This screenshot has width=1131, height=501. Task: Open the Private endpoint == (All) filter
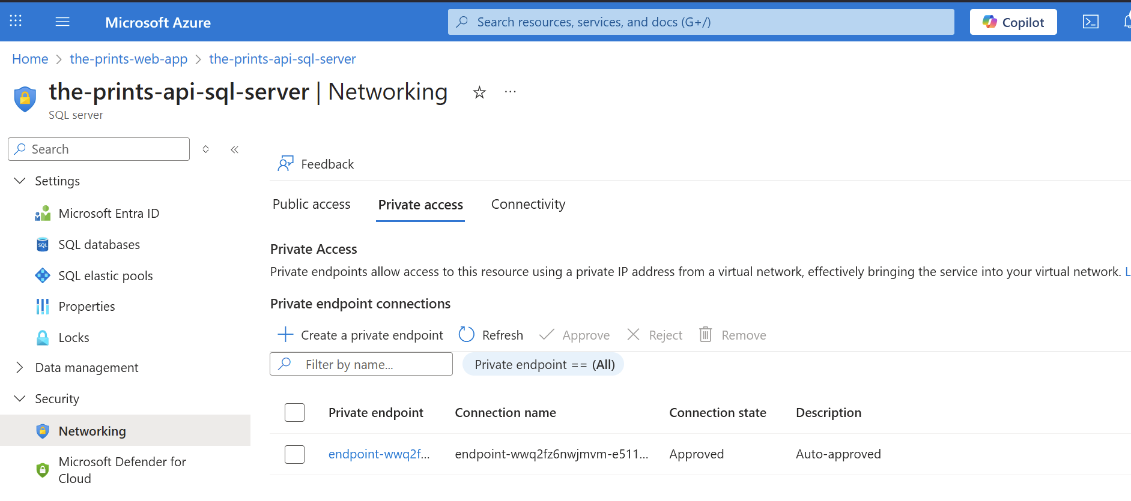543,364
